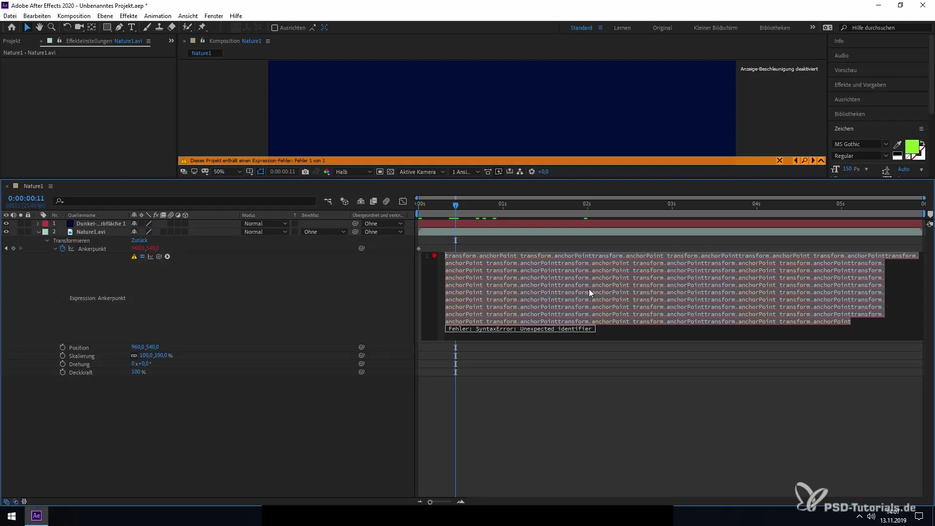This screenshot has width=935, height=526.
Task: Hide Dunkel-...rbfläche 1 layer visibility
Action: coord(6,224)
